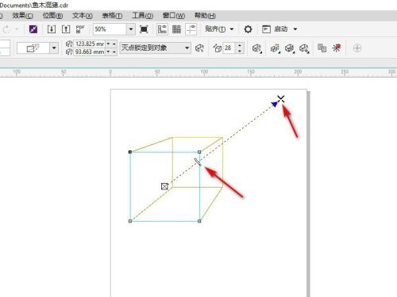Click the page or object vanishing point icon
Viewport: 397px width, 297px height.
point(199,48)
